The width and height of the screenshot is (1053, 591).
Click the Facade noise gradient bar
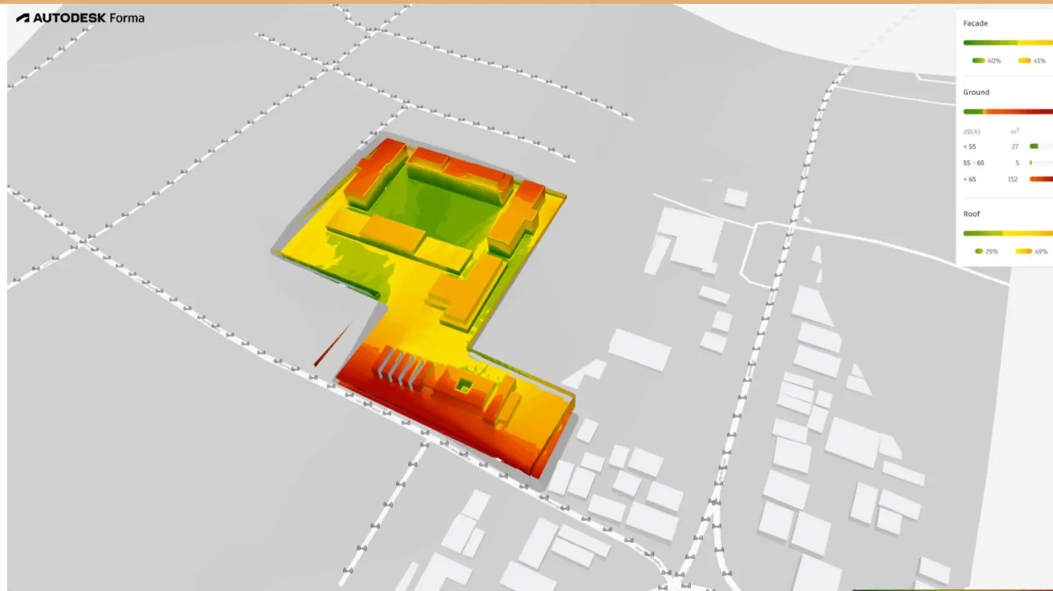click(x=1008, y=43)
